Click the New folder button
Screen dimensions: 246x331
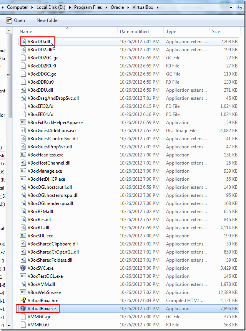48,20
